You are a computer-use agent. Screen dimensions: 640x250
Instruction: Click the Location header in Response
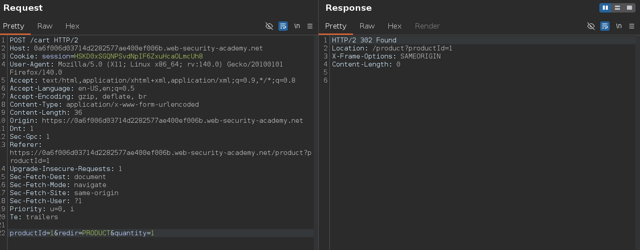[392, 48]
